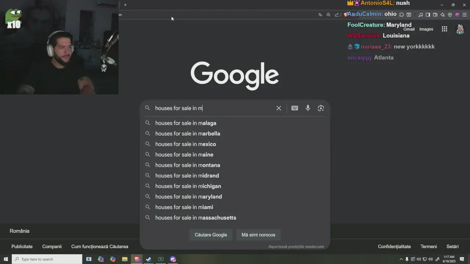Screen dimensions: 470x264
Task: Click the translate page icon in address bar
Action: coord(320,15)
